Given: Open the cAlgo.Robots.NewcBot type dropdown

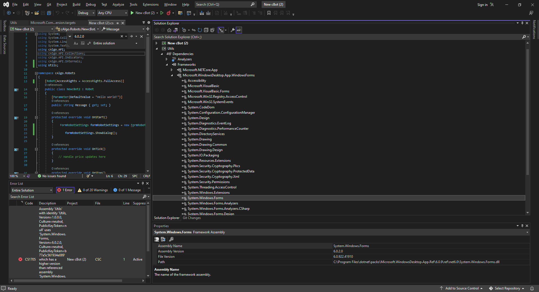Looking at the screenshot, I should pyautogui.click(x=77, y=29).
